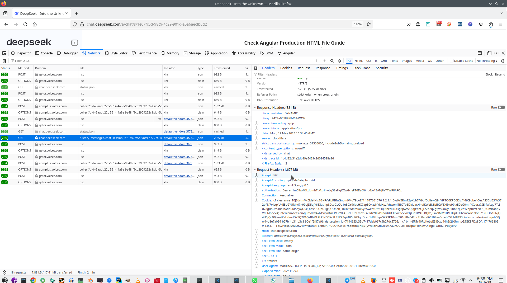Open the Response tab in request details
The image size is (507, 283).
tap(323, 68)
